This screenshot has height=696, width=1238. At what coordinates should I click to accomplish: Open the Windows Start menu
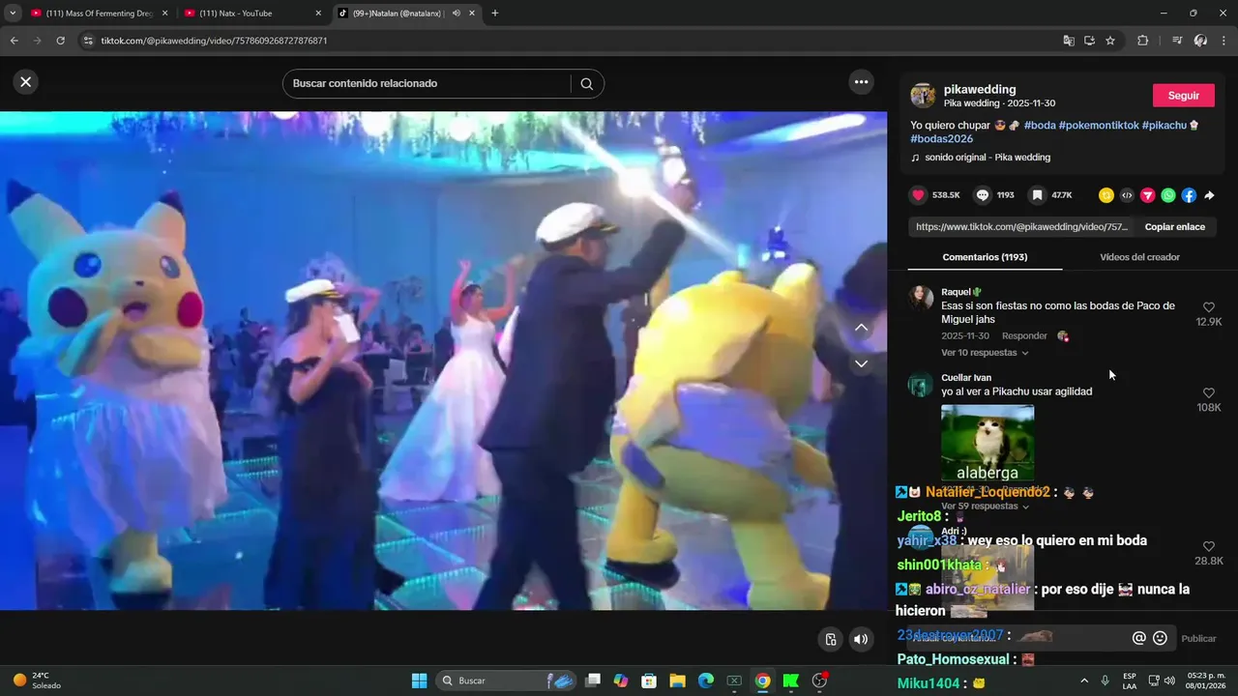(419, 681)
